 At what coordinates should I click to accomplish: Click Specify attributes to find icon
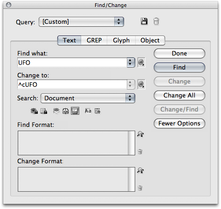(x=140, y=134)
